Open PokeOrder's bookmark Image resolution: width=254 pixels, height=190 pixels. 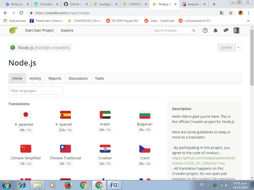point(47,21)
